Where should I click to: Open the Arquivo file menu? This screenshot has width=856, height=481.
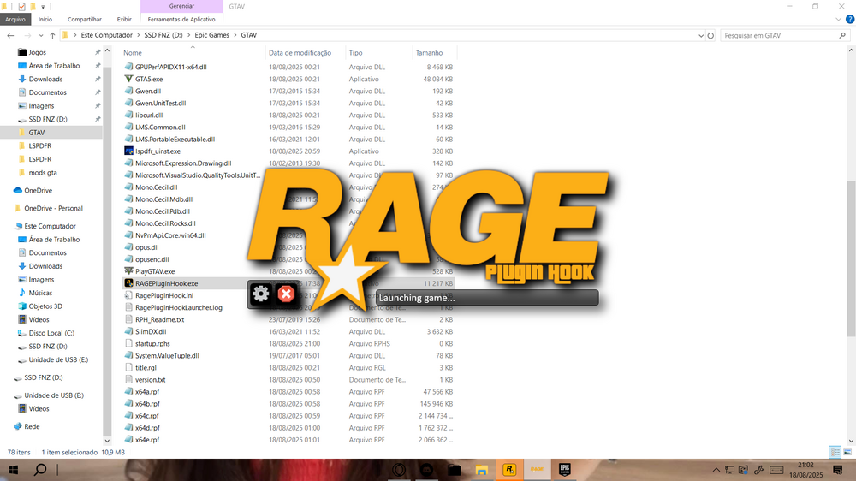tap(15, 19)
